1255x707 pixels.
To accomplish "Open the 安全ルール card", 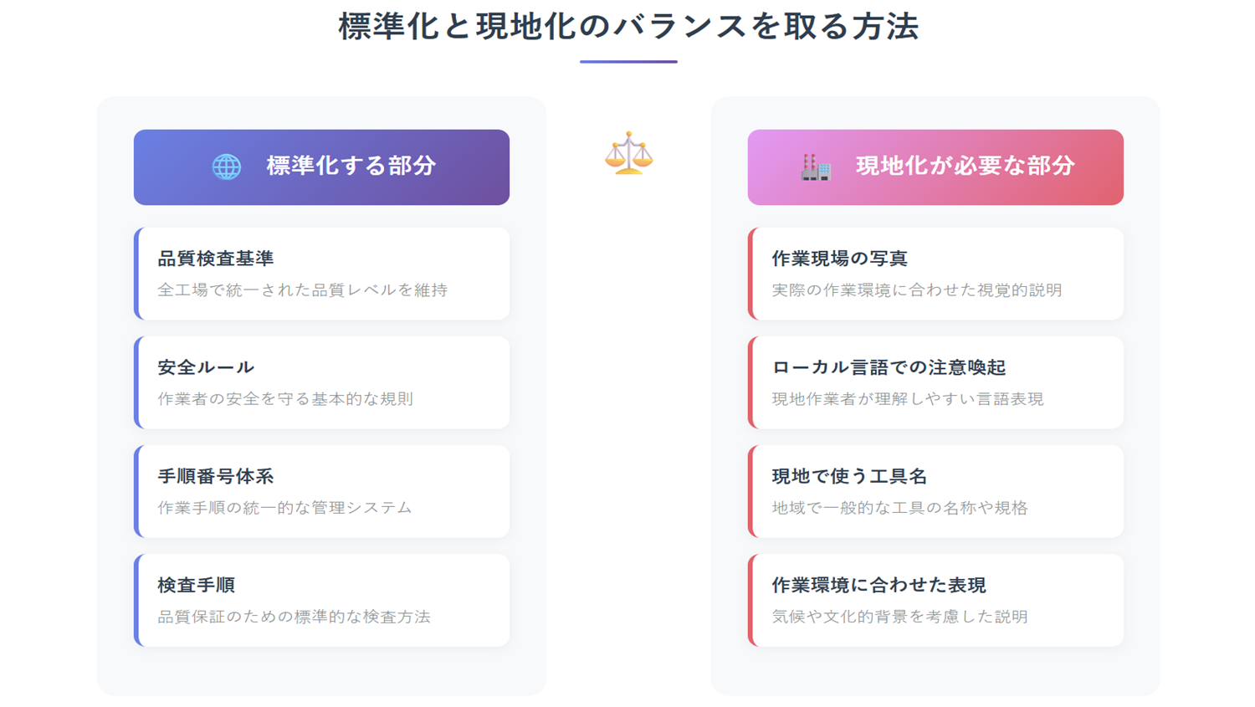I will click(x=321, y=382).
